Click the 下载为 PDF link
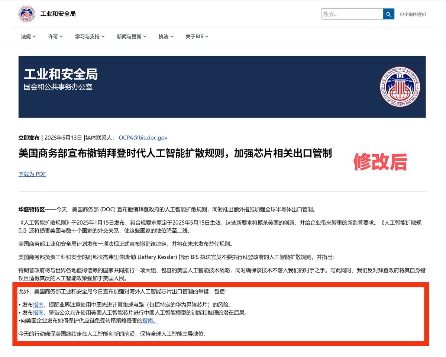The width and height of the screenshot is (446, 357). click(32, 174)
